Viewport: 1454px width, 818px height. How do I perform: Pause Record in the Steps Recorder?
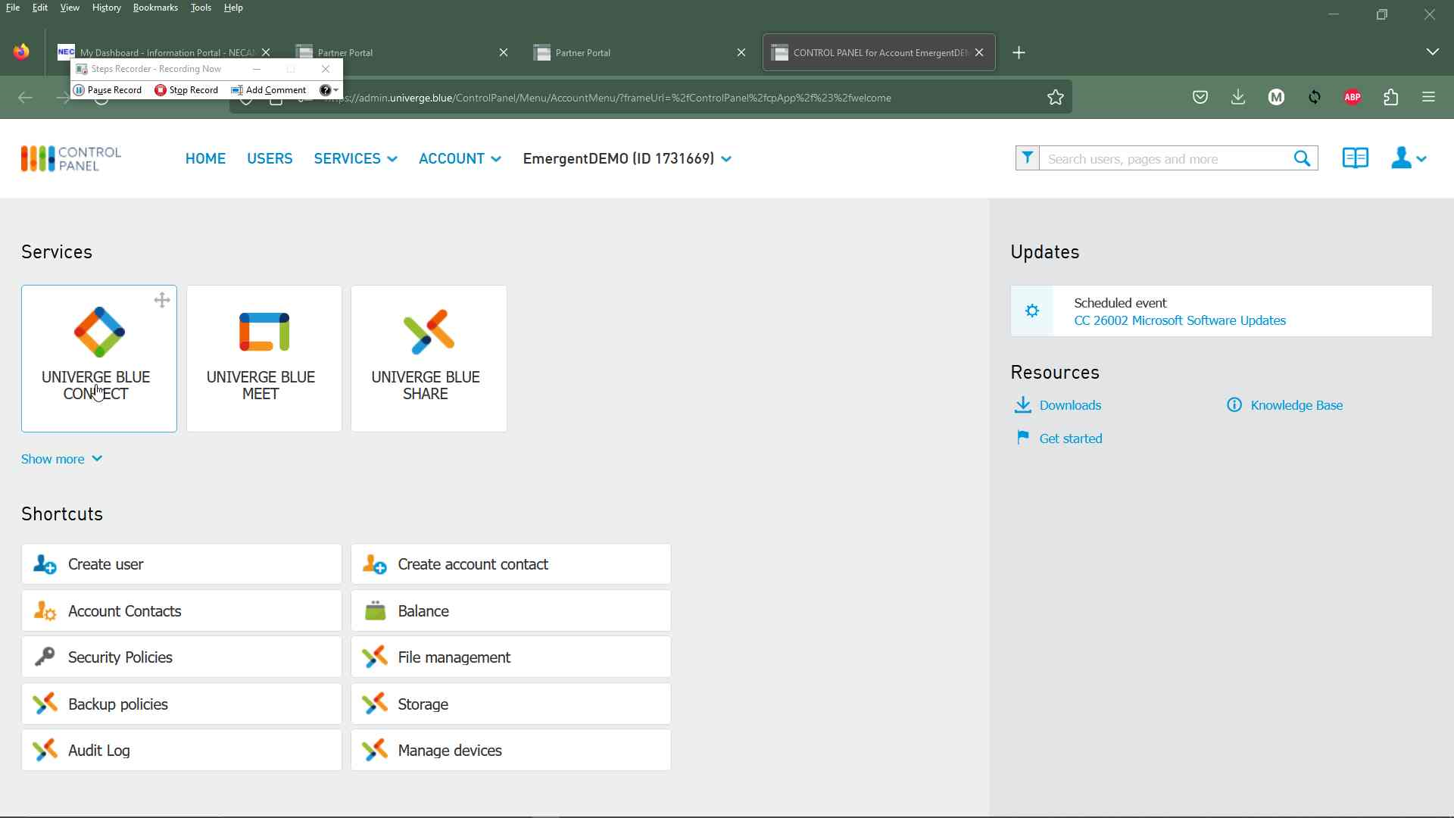(108, 90)
